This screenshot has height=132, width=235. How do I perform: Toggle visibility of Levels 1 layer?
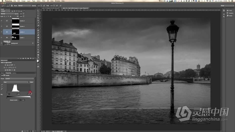pyautogui.click(x=2, y=37)
